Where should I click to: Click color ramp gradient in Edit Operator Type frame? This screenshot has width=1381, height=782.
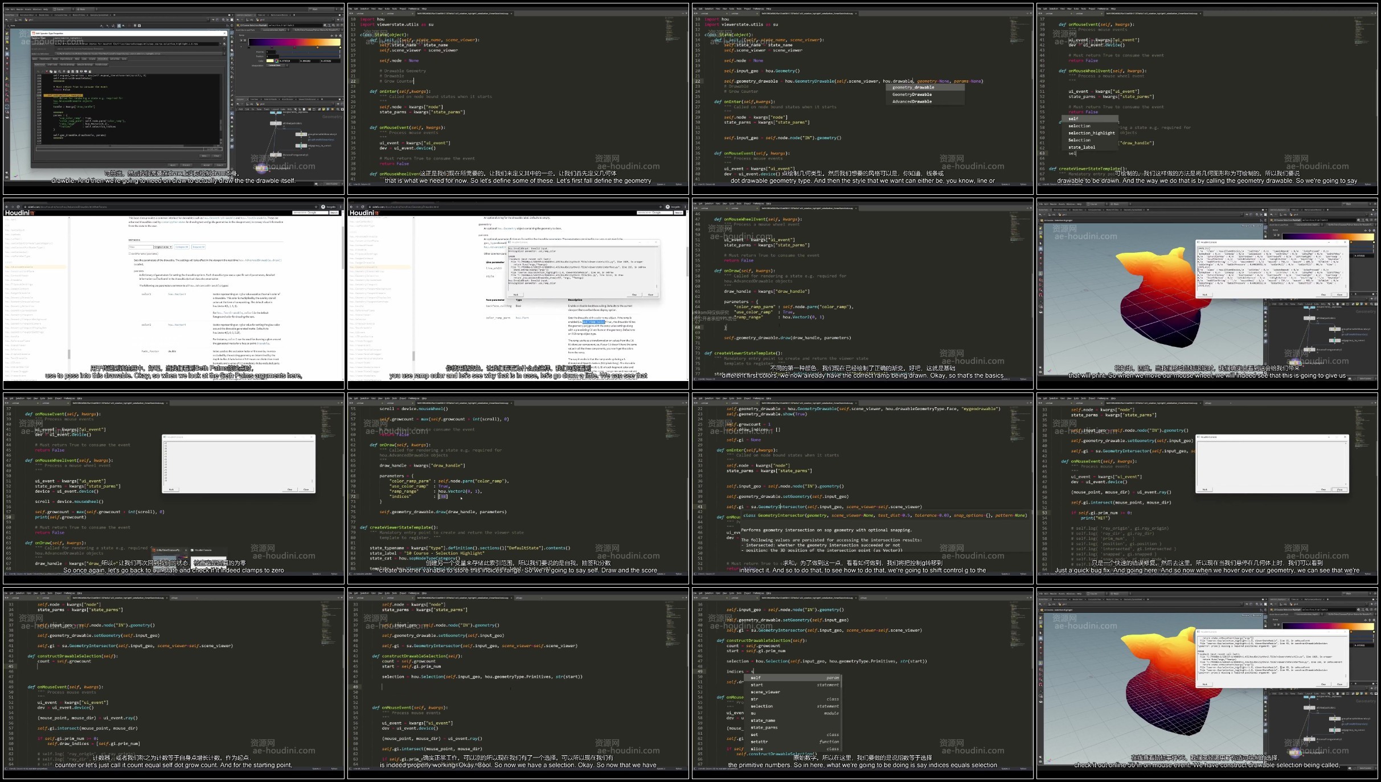(295, 43)
